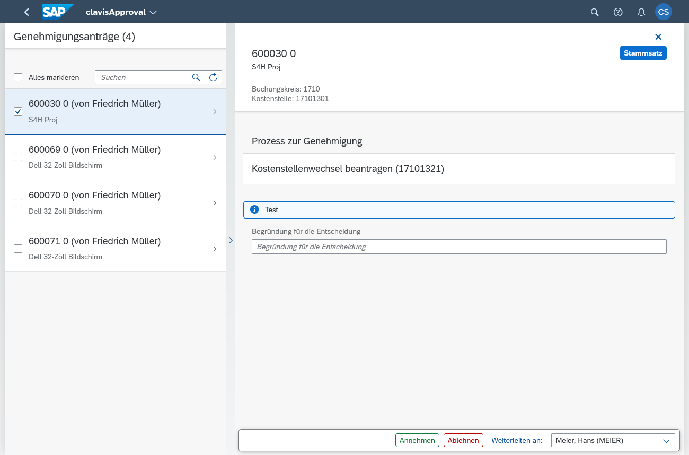Refresh the approval requests list

click(213, 77)
